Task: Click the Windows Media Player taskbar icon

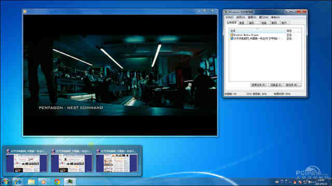Action: [x=44, y=182]
